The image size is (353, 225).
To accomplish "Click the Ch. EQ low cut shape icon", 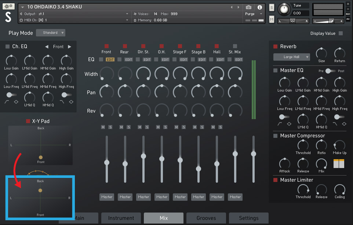I will [7, 102].
